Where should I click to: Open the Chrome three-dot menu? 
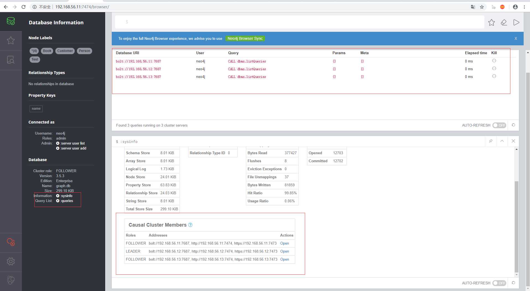click(x=524, y=7)
